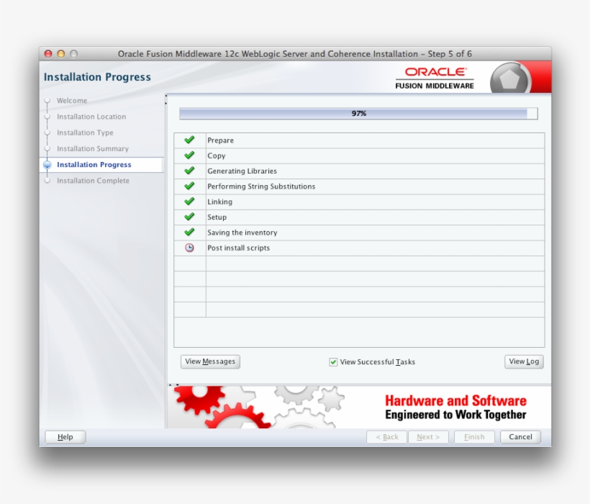Click the Generating Libraries row text
Screen dimensions: 590x504
tap(242, 171)
